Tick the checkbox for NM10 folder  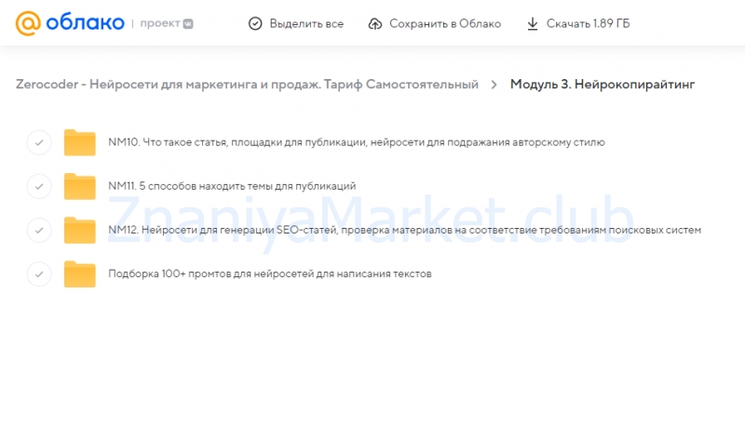click(x=39, y=142)
